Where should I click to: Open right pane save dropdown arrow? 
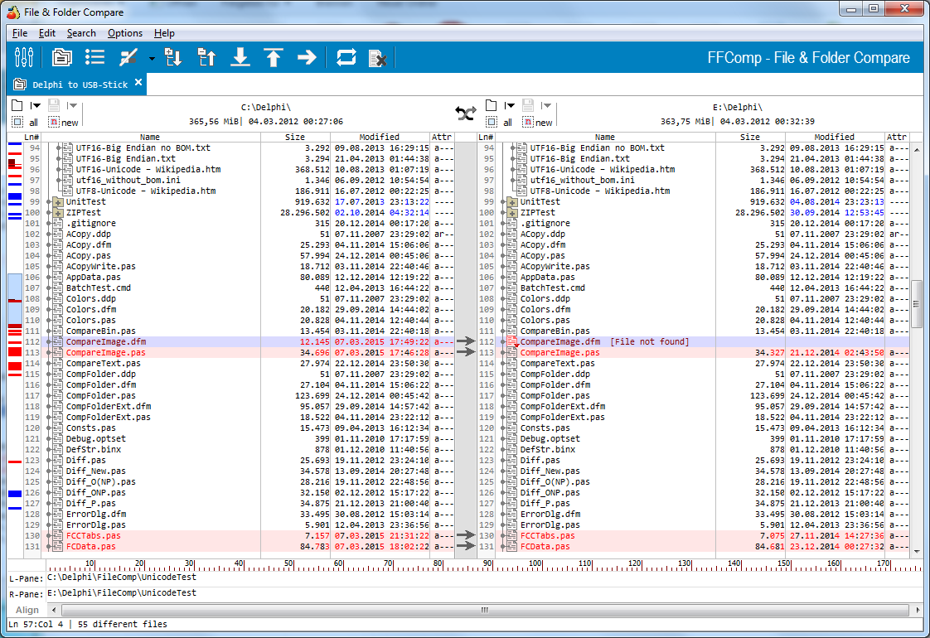546,105
